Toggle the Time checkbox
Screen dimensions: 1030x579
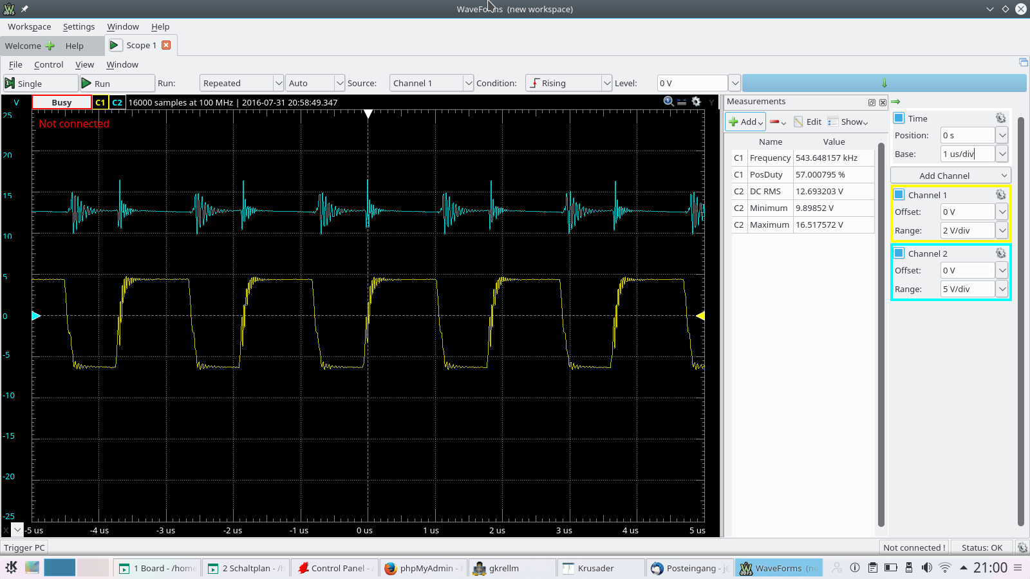click(x=899, y=118)
